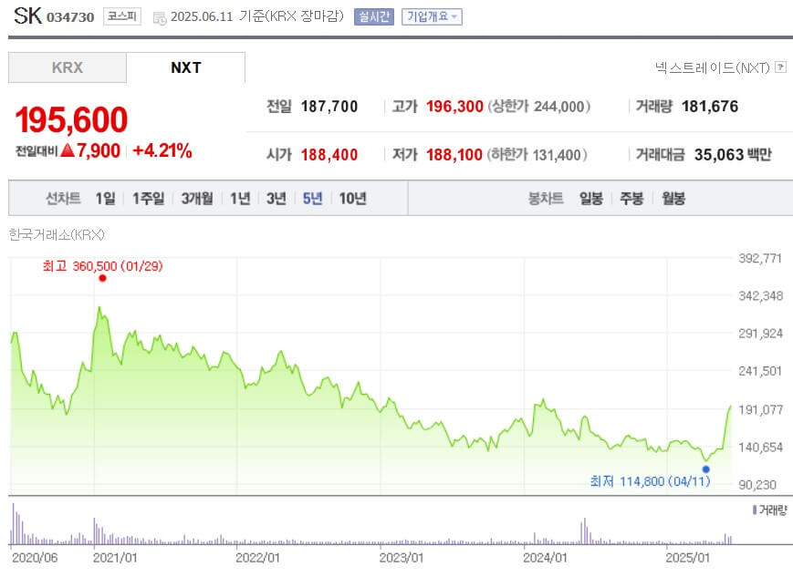Image resolution: width=793 pixels, height=577 pixels.
Task: Select 월봉 monthly candles
Action: coord(673,198)
